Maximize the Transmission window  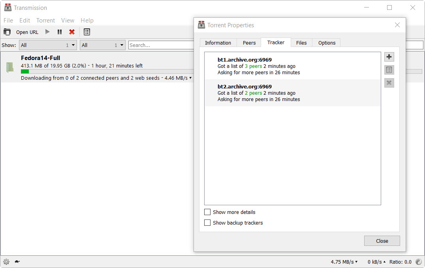[x=389, y=7]
